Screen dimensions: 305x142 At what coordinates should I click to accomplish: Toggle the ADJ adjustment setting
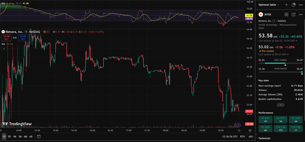tap(251, 136)
